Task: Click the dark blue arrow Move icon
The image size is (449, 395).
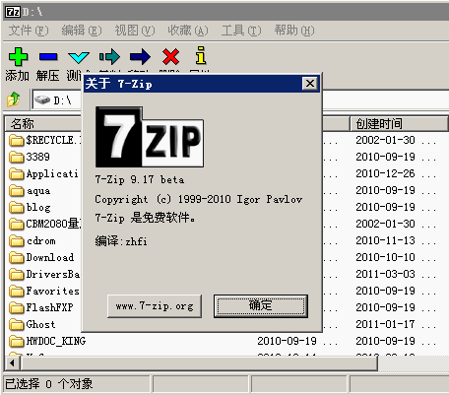Action: (140, 57)
